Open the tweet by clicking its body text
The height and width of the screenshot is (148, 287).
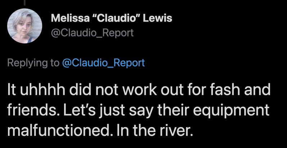click(x=139, y=110)
